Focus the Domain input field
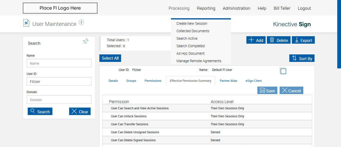This screenshot has width=341, height=147. pyautogui.click(x=59, y=100)
